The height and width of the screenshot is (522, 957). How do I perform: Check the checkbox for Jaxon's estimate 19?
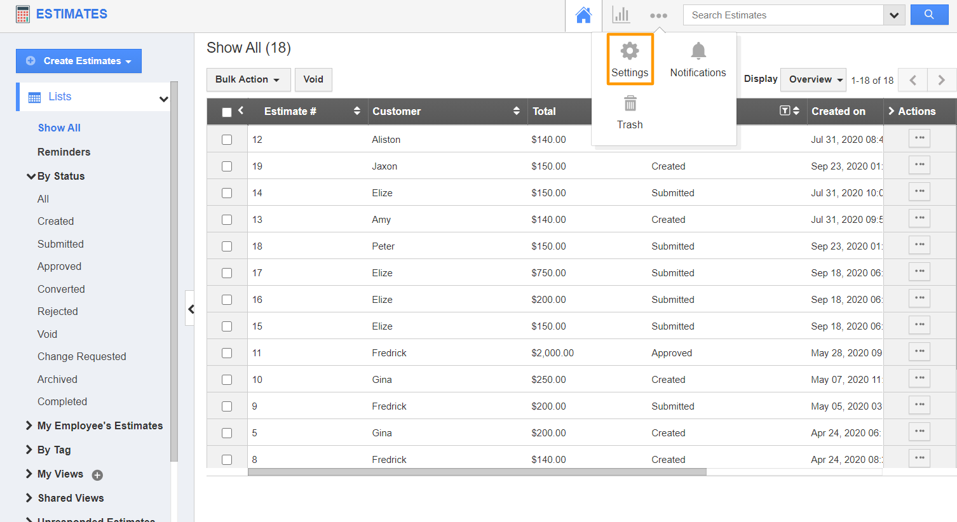click(227, 166)
